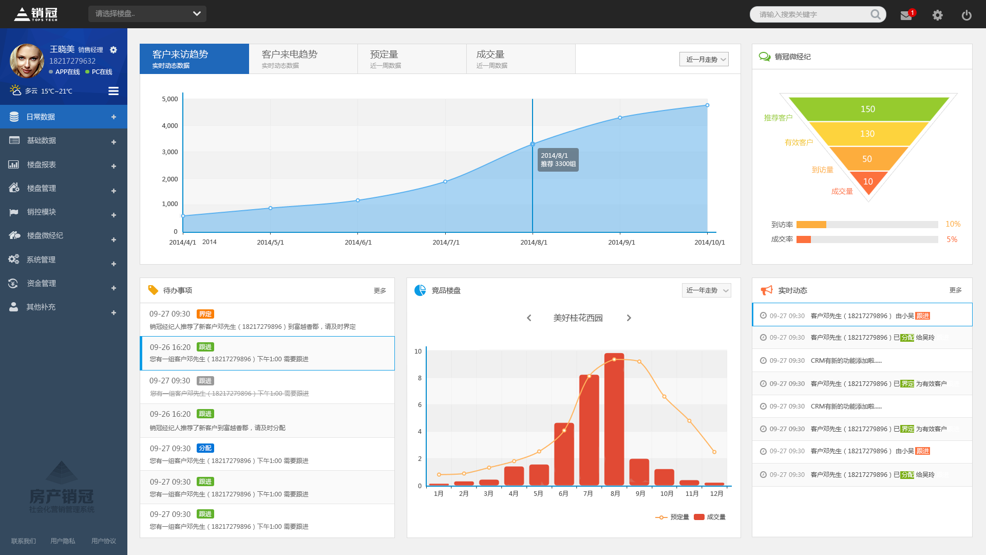
Task: Click blue 分配 tag in todo list
Action: (205, 448)
